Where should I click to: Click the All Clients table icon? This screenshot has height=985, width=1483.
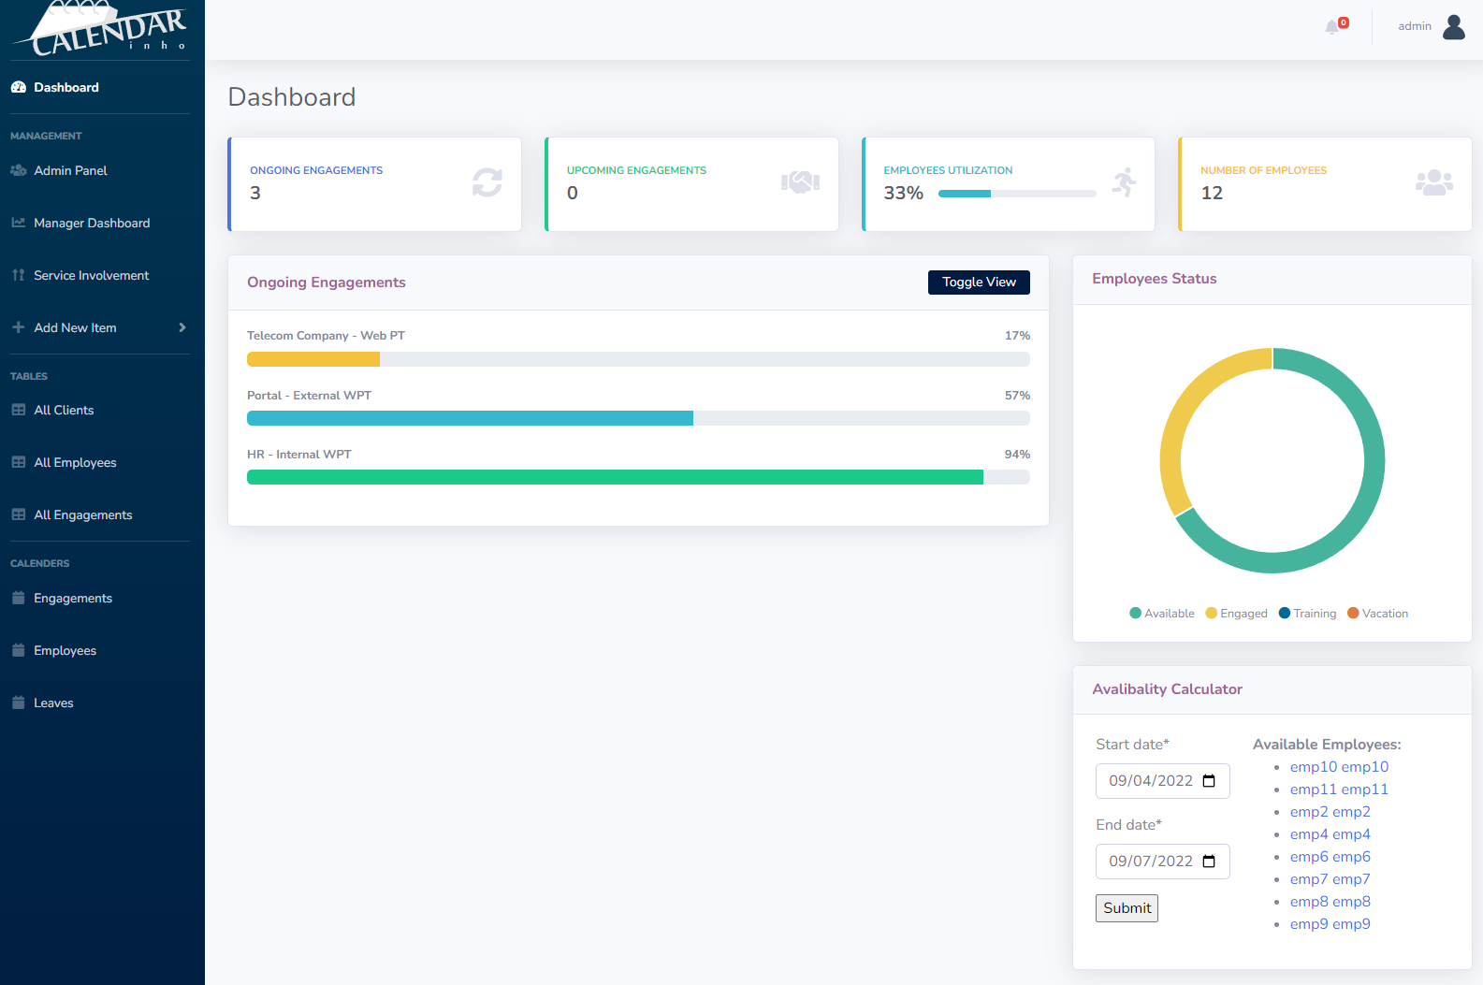click(x=18, y=410)
